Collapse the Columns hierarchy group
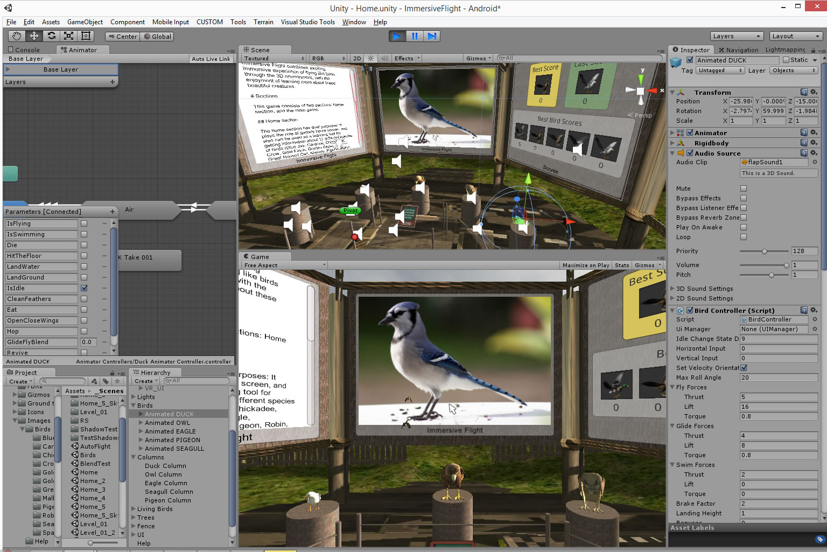Image resolution: width=827 pixels, height=552 pixels. (134, 457)
